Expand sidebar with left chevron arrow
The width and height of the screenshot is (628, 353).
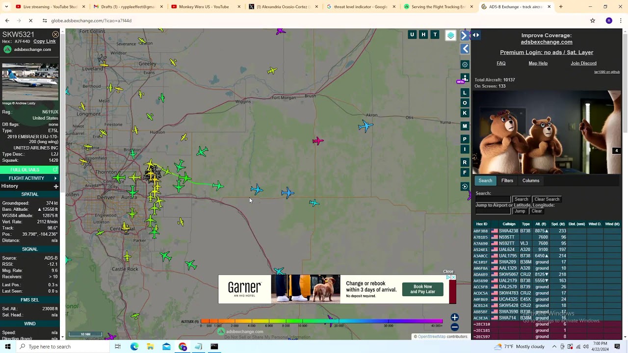click(x=465, y=49)
